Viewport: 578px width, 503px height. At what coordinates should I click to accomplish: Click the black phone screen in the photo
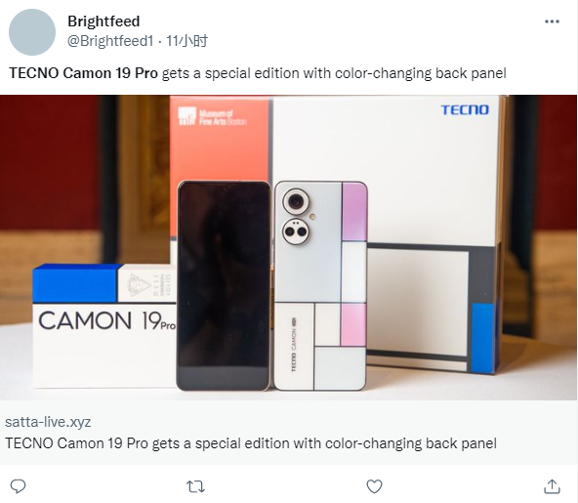(x=224, y=286)
